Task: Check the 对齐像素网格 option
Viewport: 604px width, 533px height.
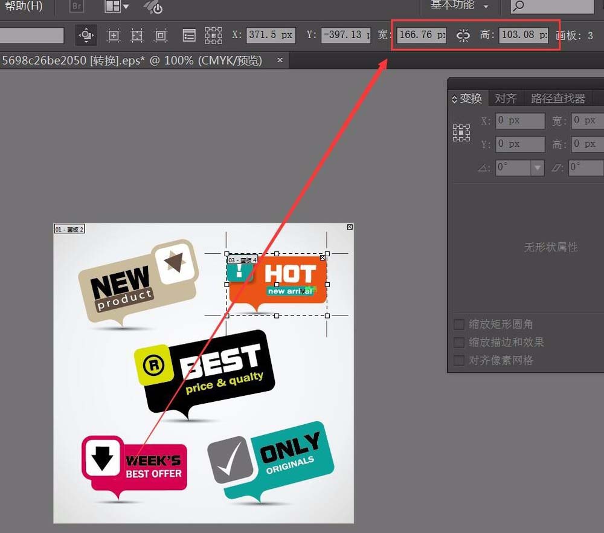Action: click(458, 360)
